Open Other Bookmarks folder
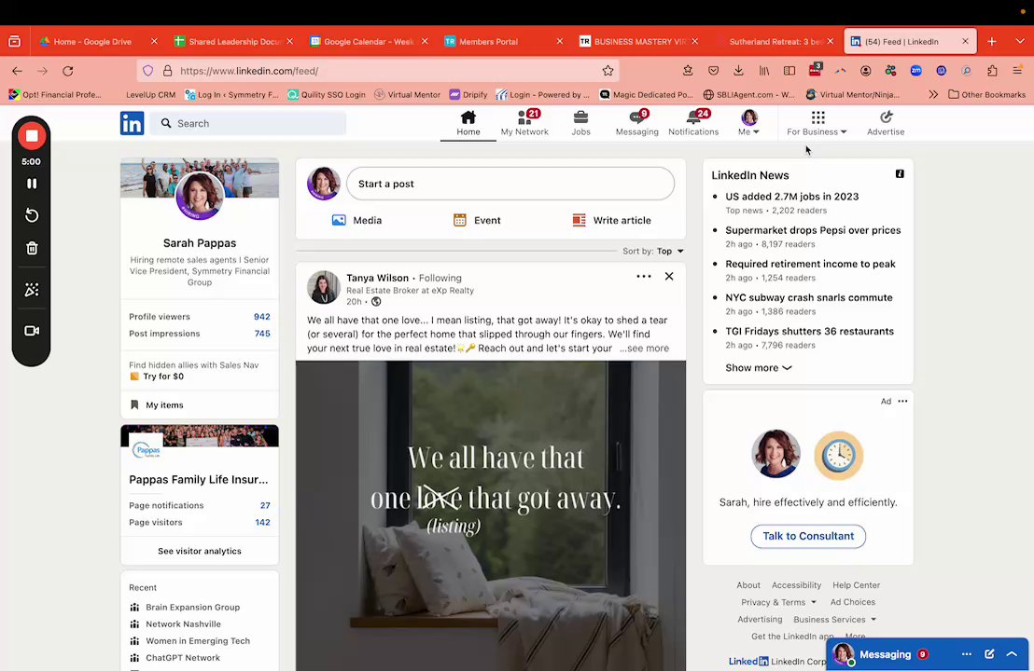 (x=986, y=94)
